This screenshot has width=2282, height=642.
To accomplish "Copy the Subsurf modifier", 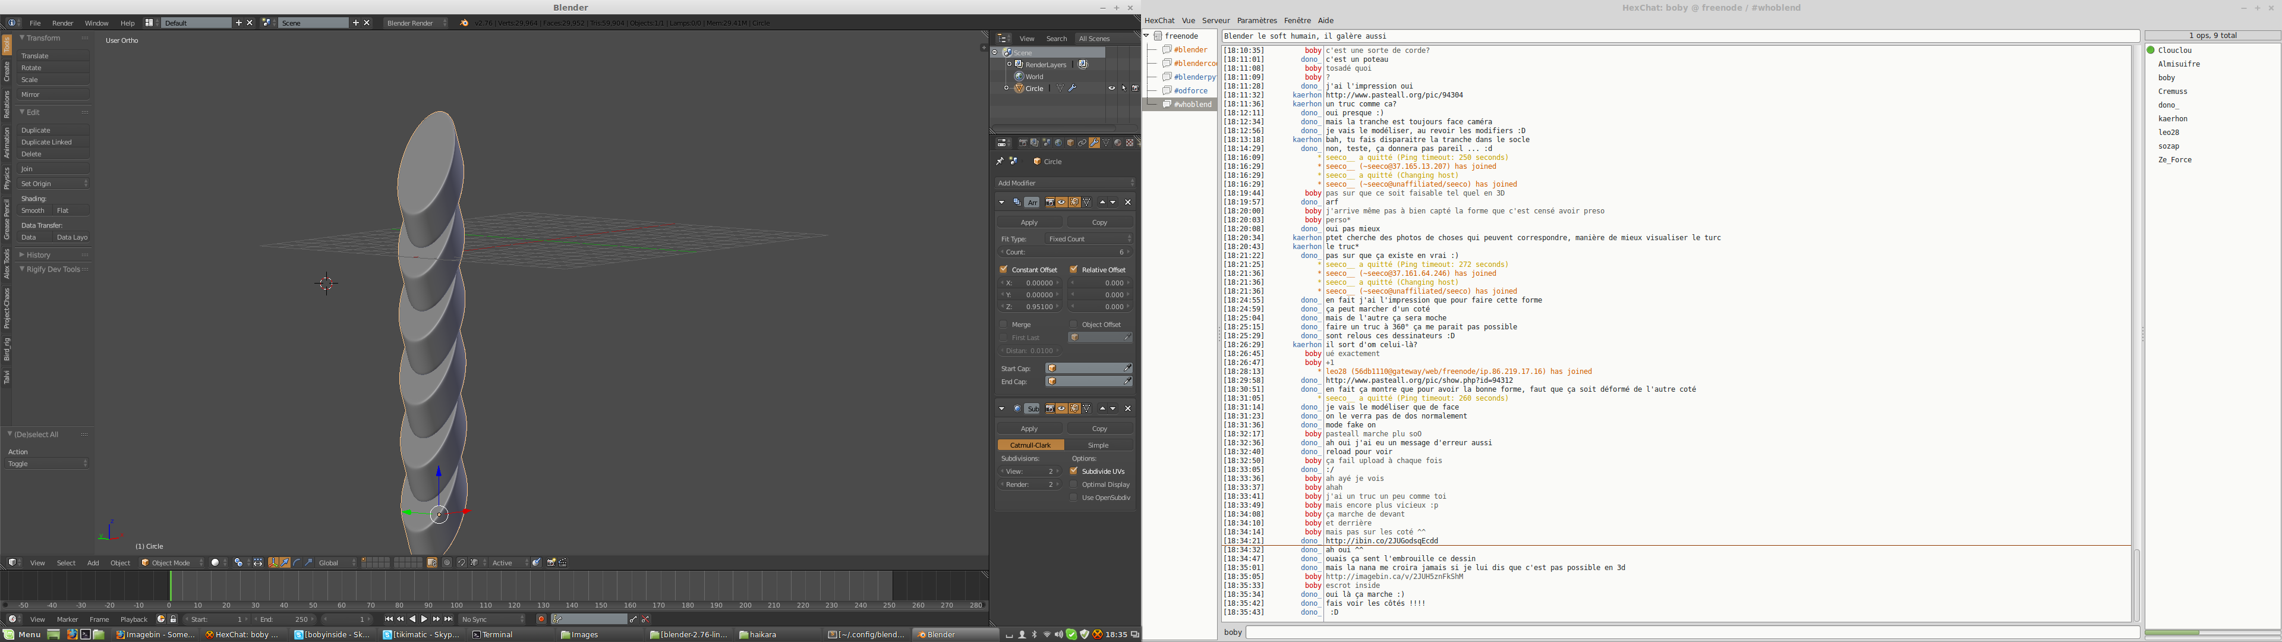I will (1099, 428).
